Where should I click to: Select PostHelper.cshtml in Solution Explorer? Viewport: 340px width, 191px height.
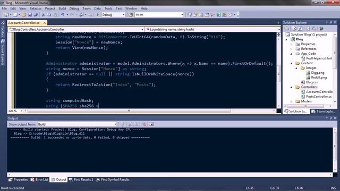click(x=319, y=58)
